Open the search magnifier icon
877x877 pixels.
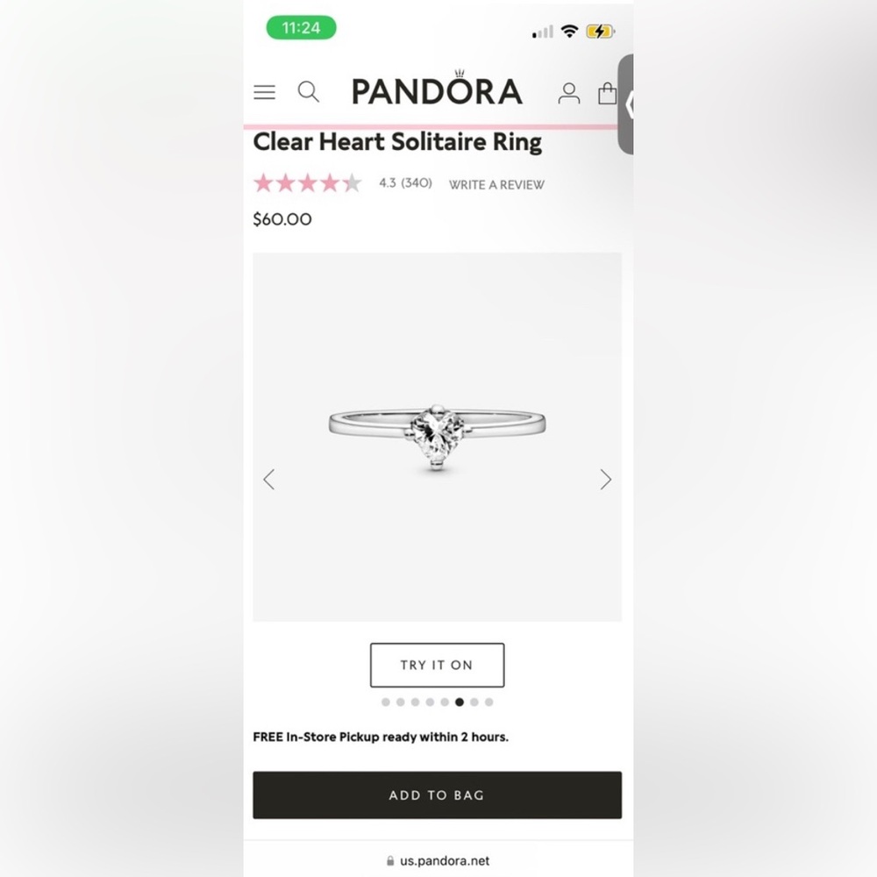click(308, 91)
